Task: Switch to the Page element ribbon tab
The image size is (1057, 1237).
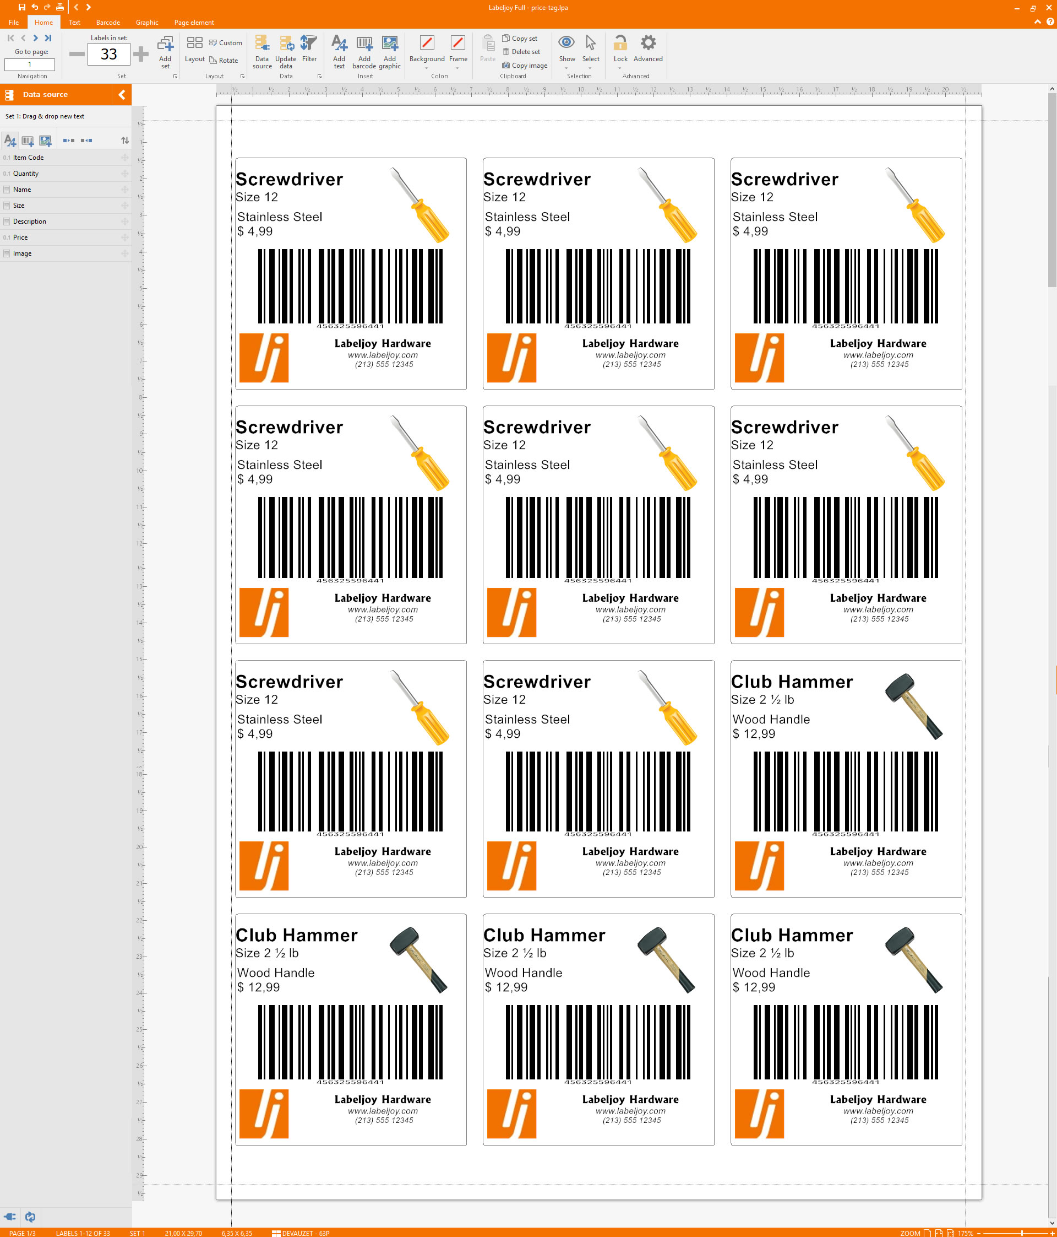Action: pyautogui.click(x=194, y=23)
